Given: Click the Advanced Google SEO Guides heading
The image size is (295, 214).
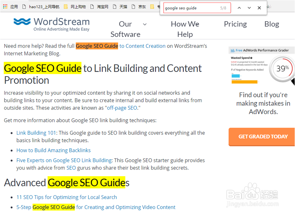Looking at the screenshot, I should coord(66,183).
